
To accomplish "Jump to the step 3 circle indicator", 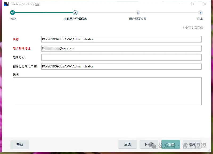I will 138,13.
